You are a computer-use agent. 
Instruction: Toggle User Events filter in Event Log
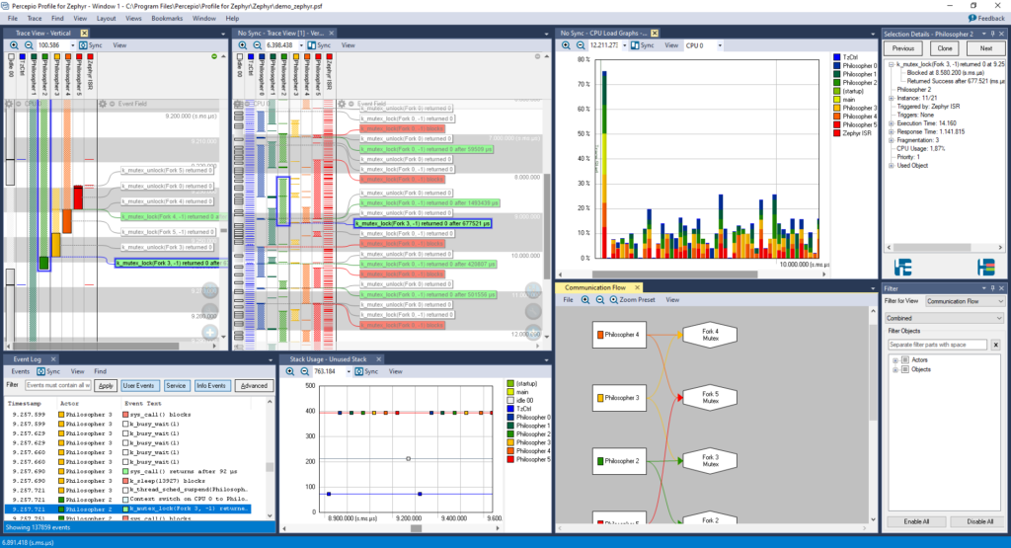click(x=138, y=385)
